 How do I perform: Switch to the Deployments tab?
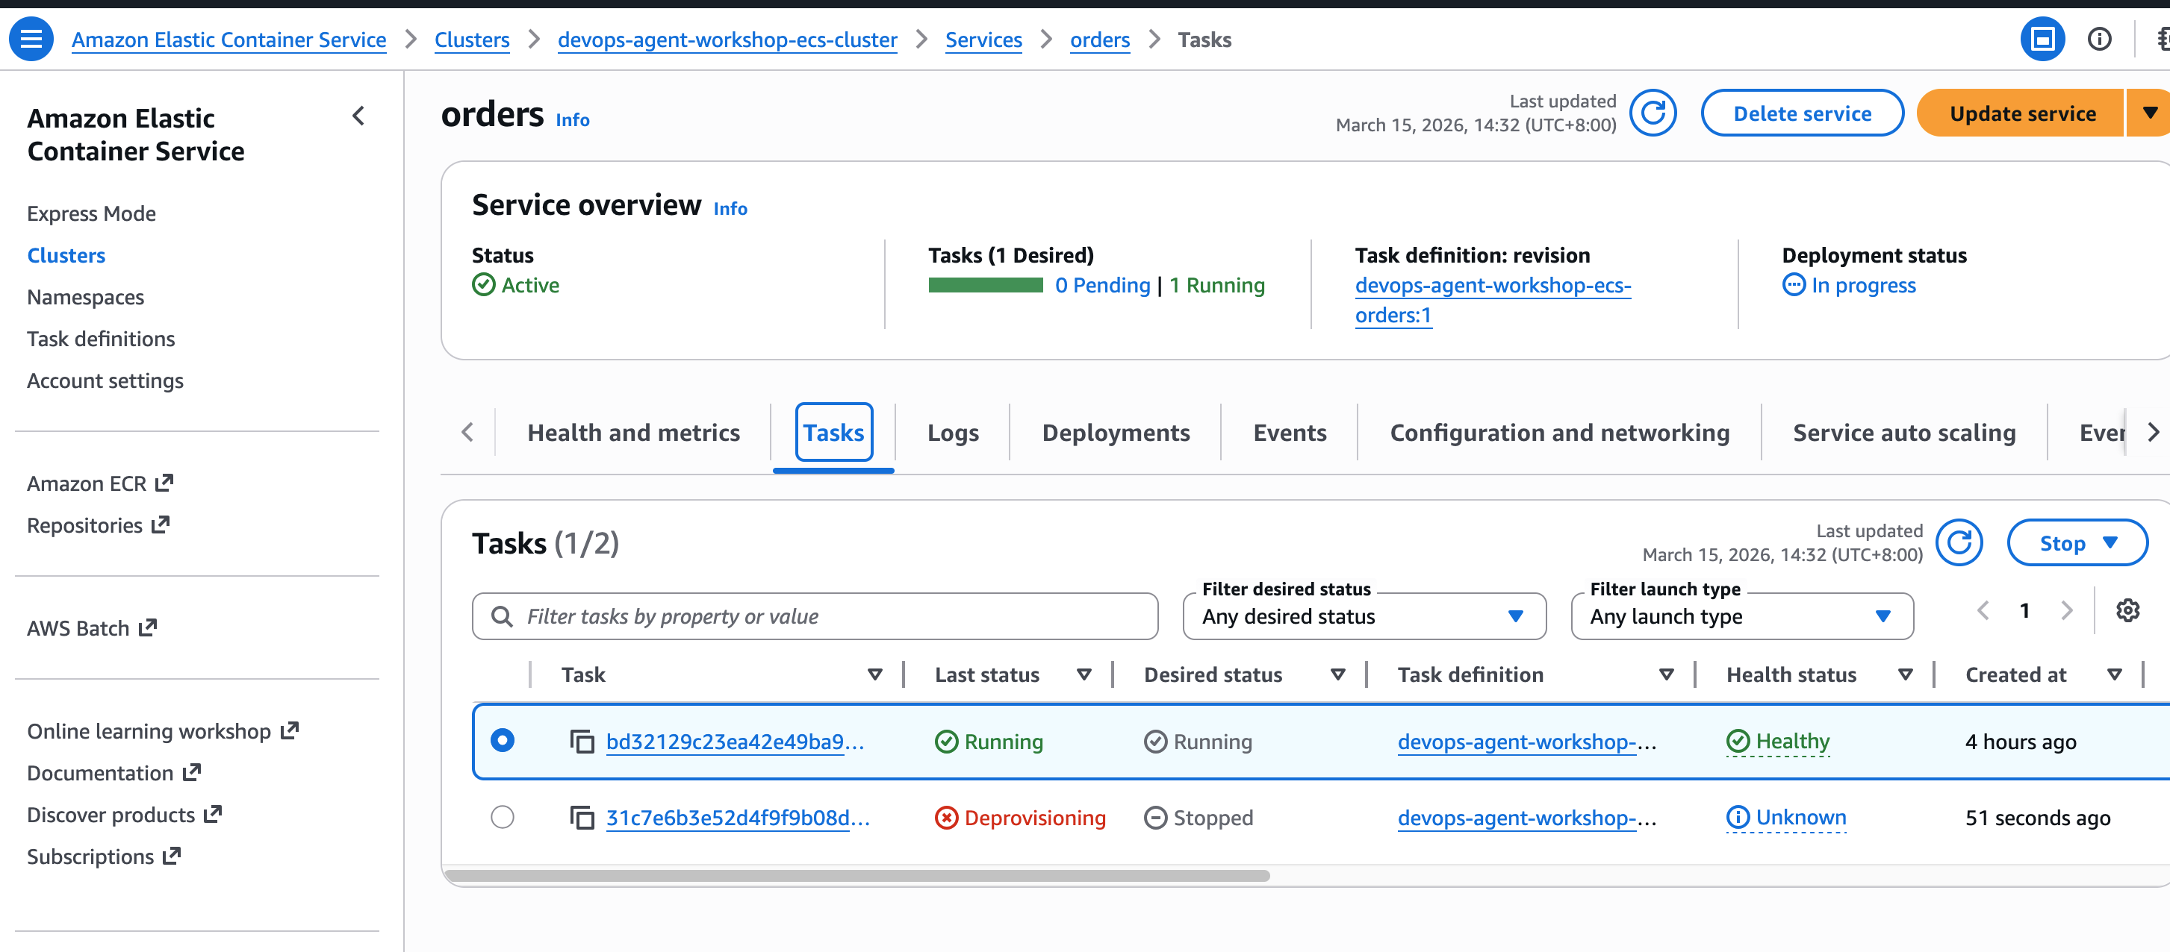point(1116,433)
